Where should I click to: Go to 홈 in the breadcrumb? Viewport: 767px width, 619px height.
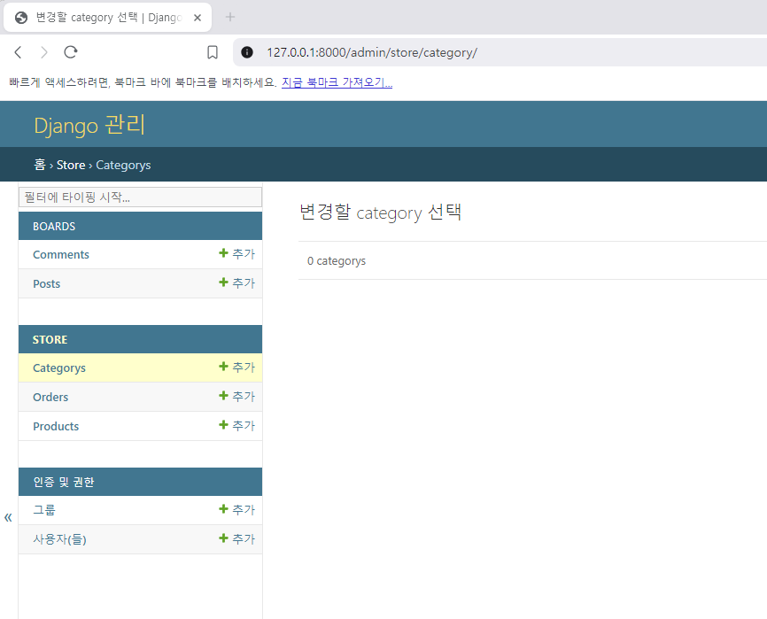pos(40,165)
